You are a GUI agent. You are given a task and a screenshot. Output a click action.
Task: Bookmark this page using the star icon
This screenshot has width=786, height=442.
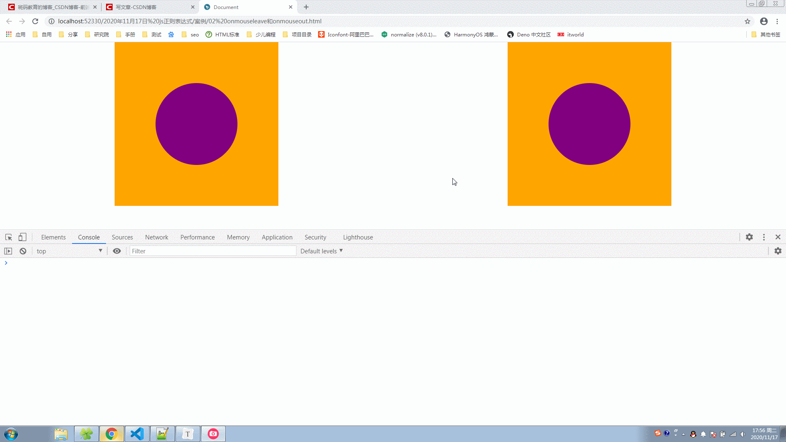click(748, 21)
